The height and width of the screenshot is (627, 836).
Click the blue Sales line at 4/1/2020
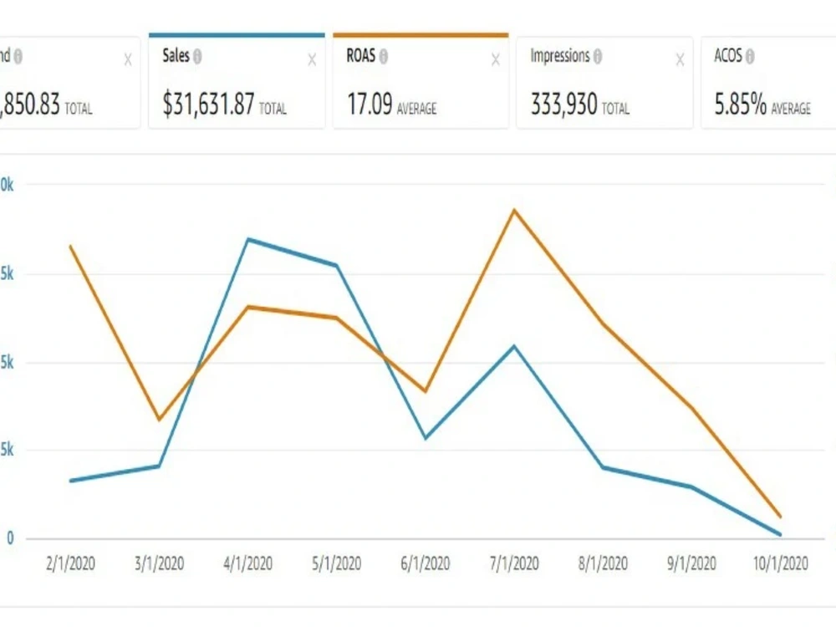coord(247,238)
